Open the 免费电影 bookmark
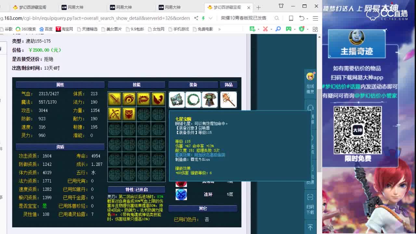The image size is (416, 234). tap(203, 29)
